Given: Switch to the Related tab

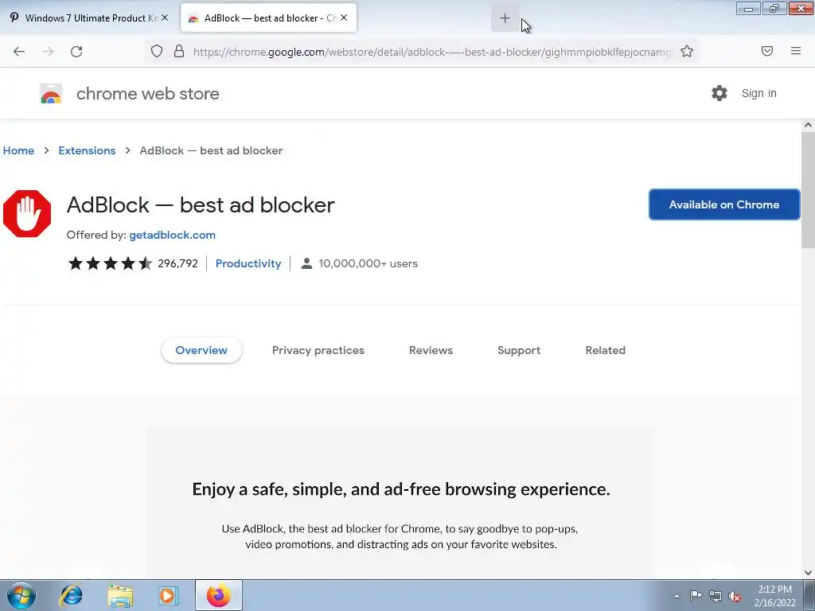Looking at the screenshot, I should pos(605,350).
